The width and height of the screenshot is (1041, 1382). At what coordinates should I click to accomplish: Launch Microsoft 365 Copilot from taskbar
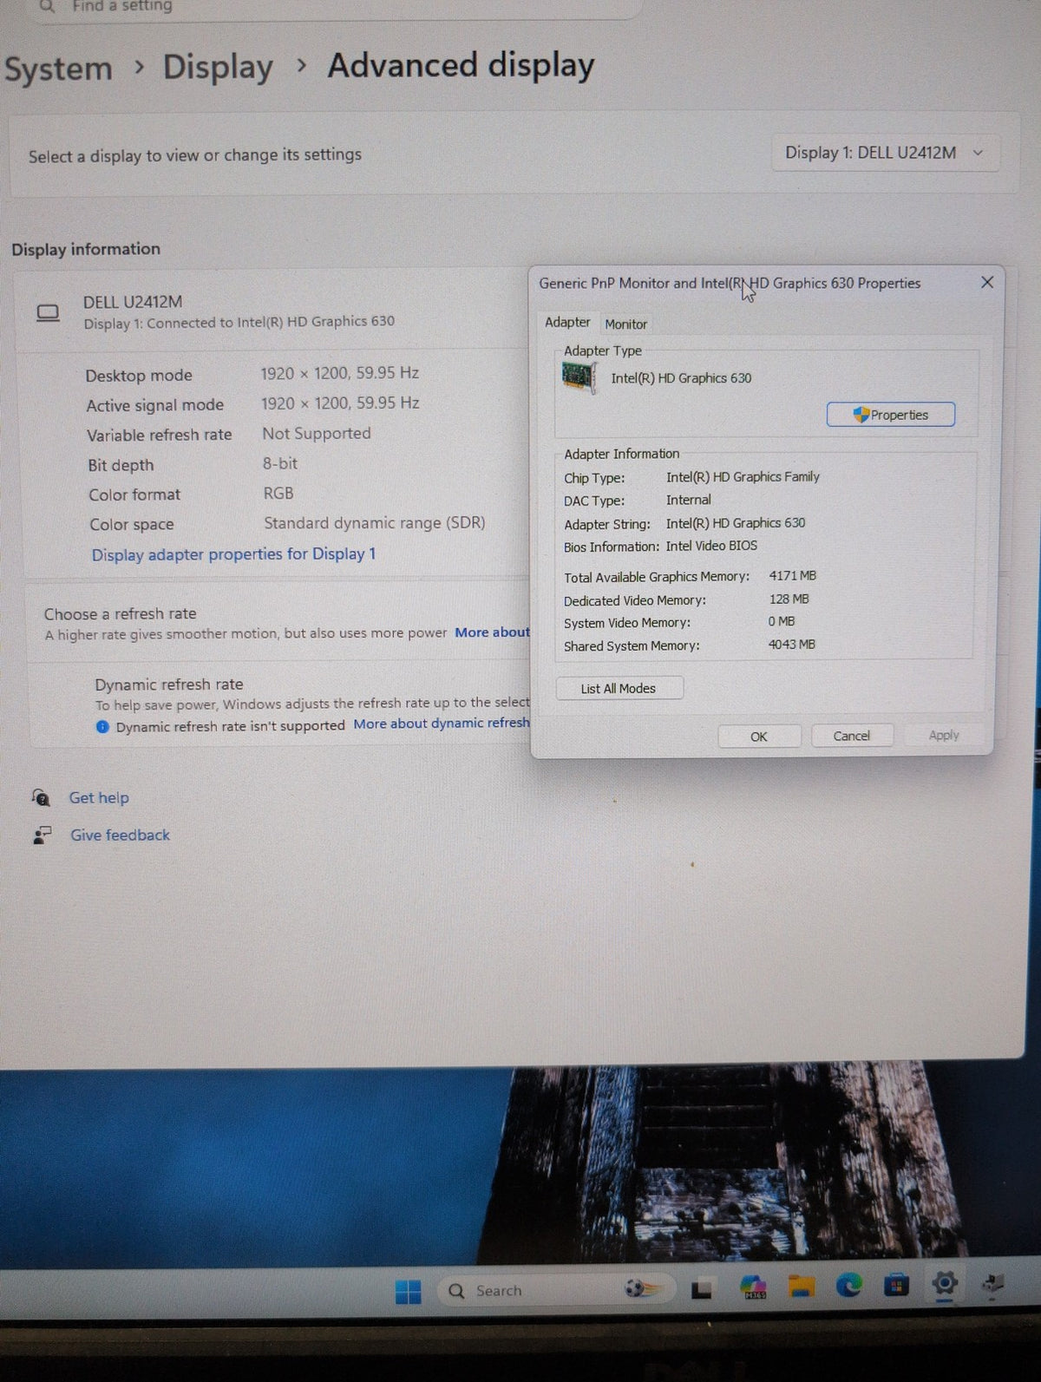[753, 1287]
